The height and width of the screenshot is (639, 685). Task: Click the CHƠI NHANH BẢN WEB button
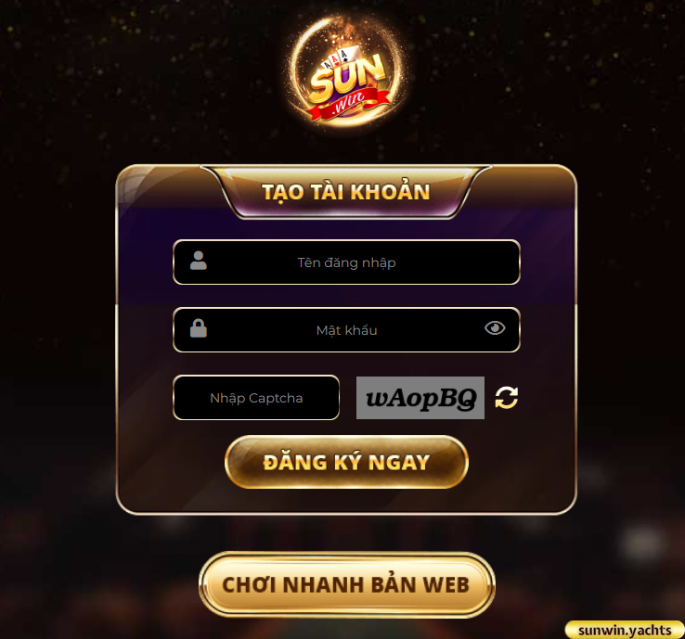pos(347,585)
